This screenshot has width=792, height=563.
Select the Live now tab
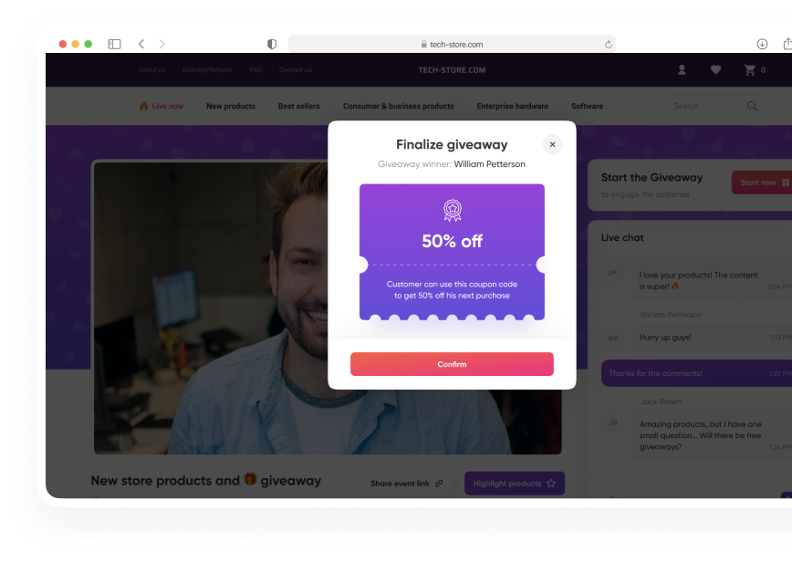click(162, 106)
